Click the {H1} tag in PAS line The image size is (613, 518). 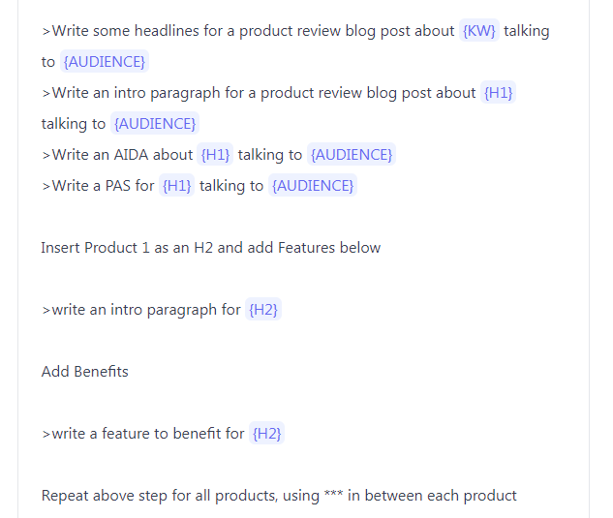[177, 186]
